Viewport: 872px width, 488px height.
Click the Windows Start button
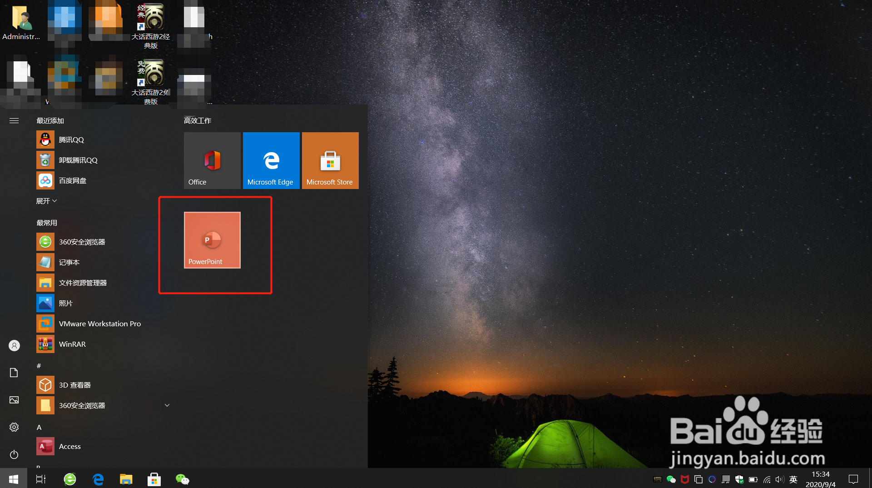[14, 479]
